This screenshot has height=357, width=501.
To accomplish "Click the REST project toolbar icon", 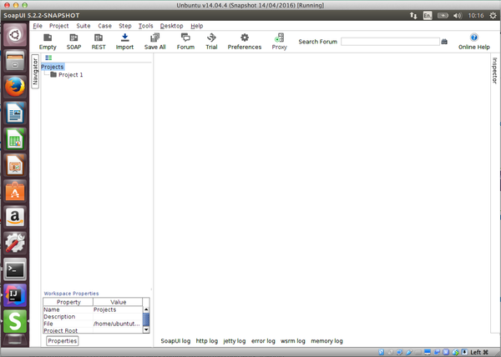I will (99, 41).
